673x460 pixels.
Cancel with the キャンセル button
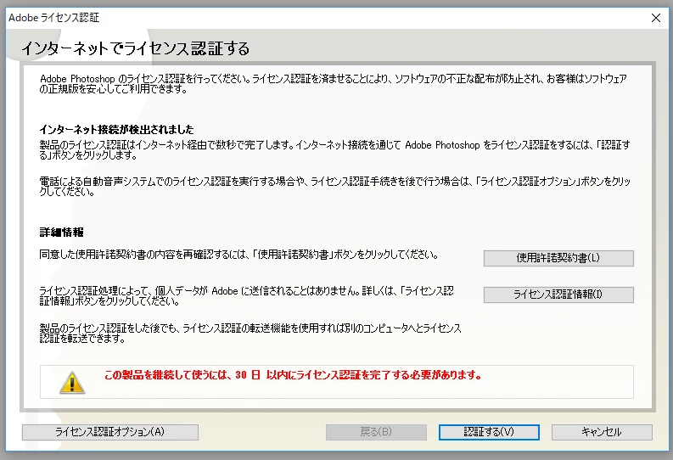(x=602, y=432)
